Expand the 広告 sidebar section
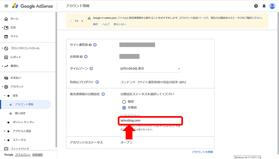The width and height of the screenshot is (279, 159). coord(2,27)
